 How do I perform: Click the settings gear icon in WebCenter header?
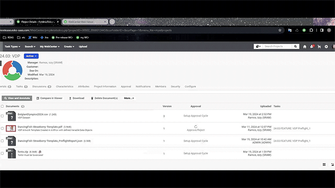pyautogui.click(x=327, y=46)
